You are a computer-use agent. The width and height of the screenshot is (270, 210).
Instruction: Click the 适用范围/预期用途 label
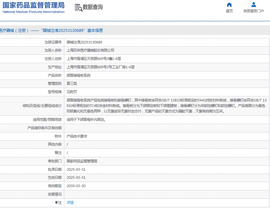(x=47, y=120)
